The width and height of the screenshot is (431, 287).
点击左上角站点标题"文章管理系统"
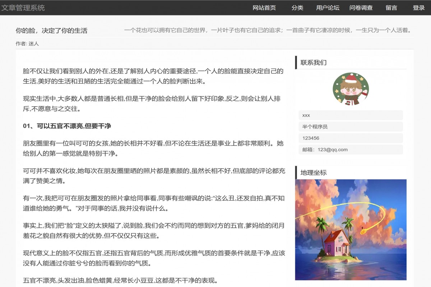[23, 8]
